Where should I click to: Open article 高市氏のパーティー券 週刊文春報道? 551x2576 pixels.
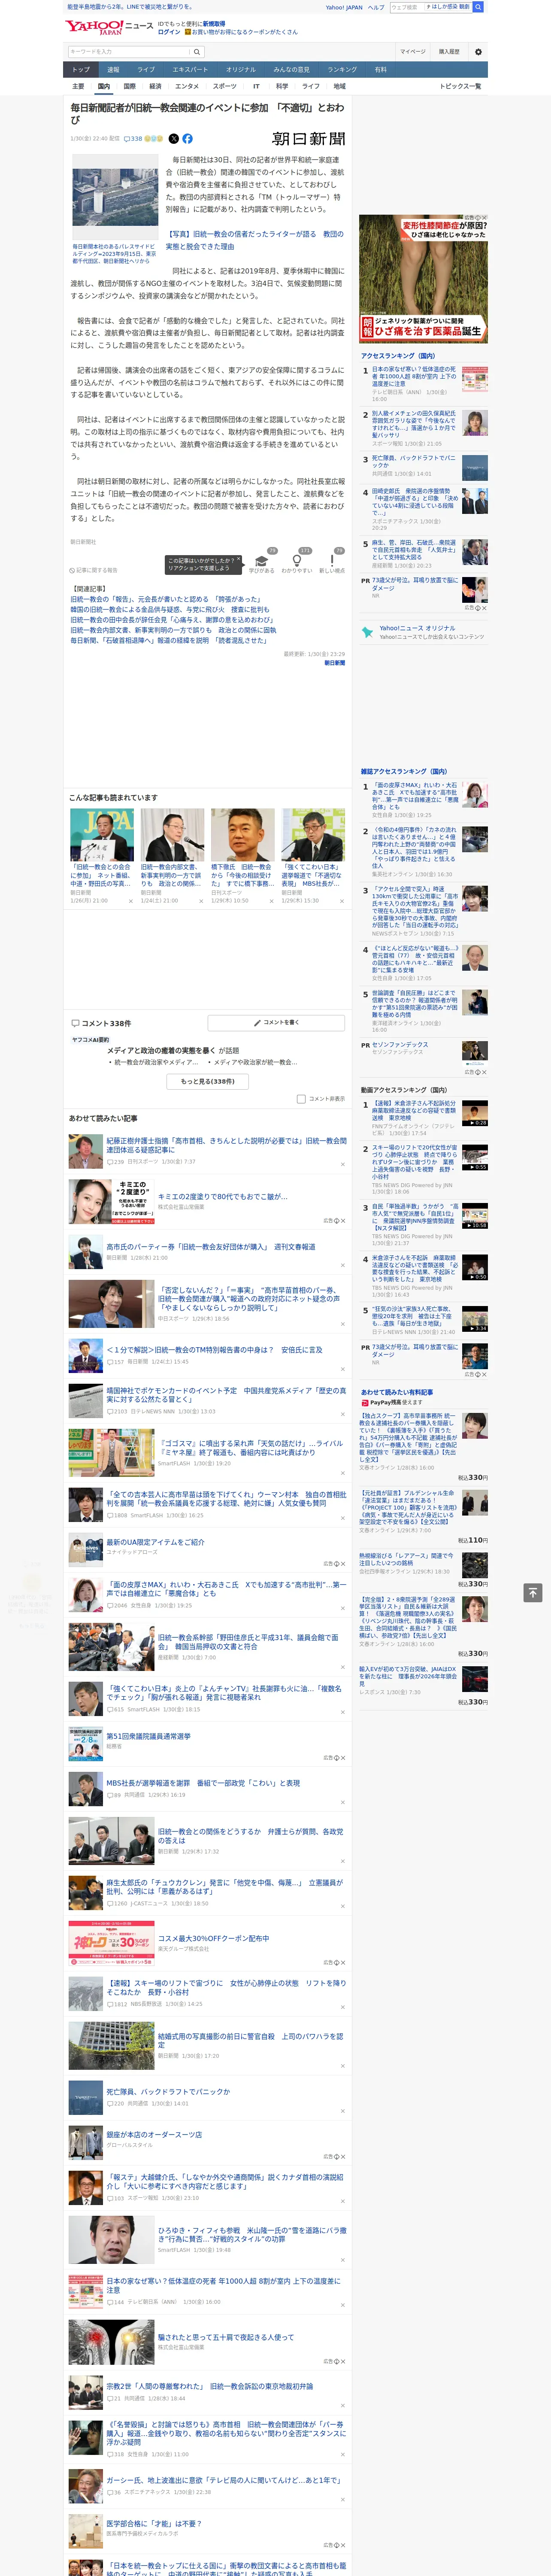211,1247
